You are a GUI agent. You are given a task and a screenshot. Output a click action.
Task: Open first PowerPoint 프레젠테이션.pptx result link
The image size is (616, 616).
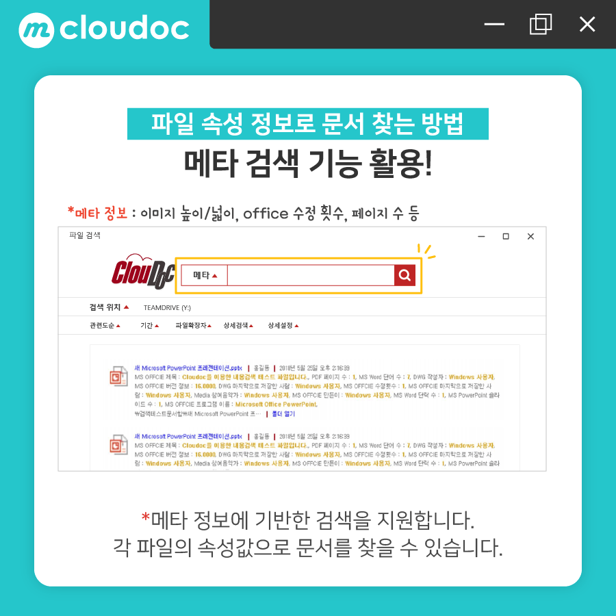[x=188, y=368]
